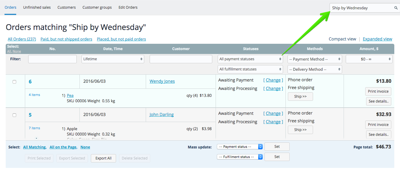This screenshot has height=173, width=400.
Task: Expand the Payment Method filter
Action: [315, 59]
